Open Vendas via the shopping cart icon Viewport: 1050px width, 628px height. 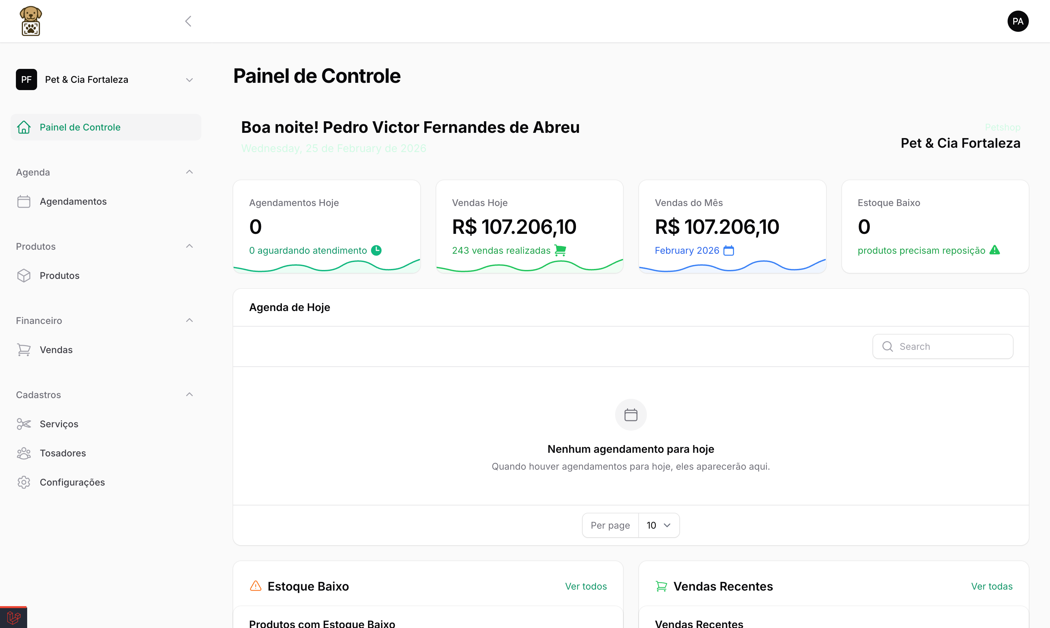click(x=24, y=349)
